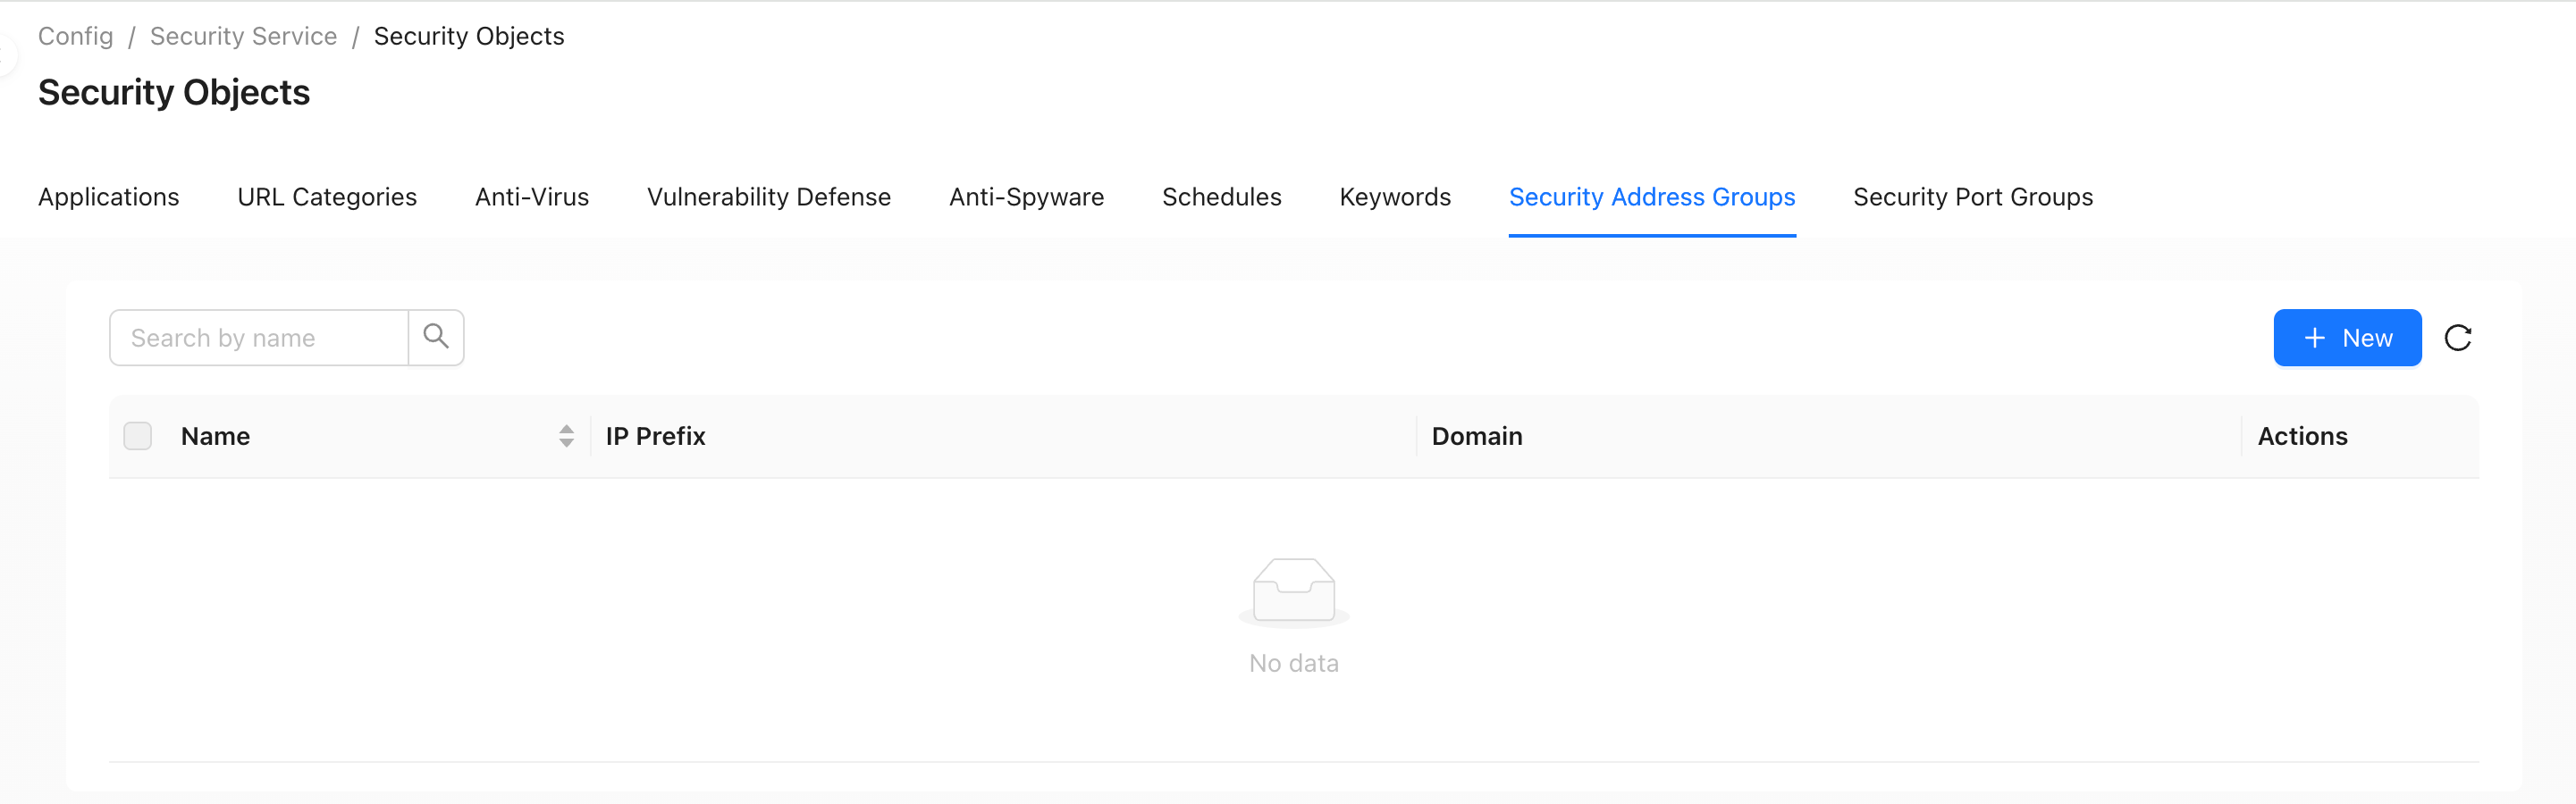Open Security Port Groups tab
Viewport: 2576px width, 804px height.
1973,197
